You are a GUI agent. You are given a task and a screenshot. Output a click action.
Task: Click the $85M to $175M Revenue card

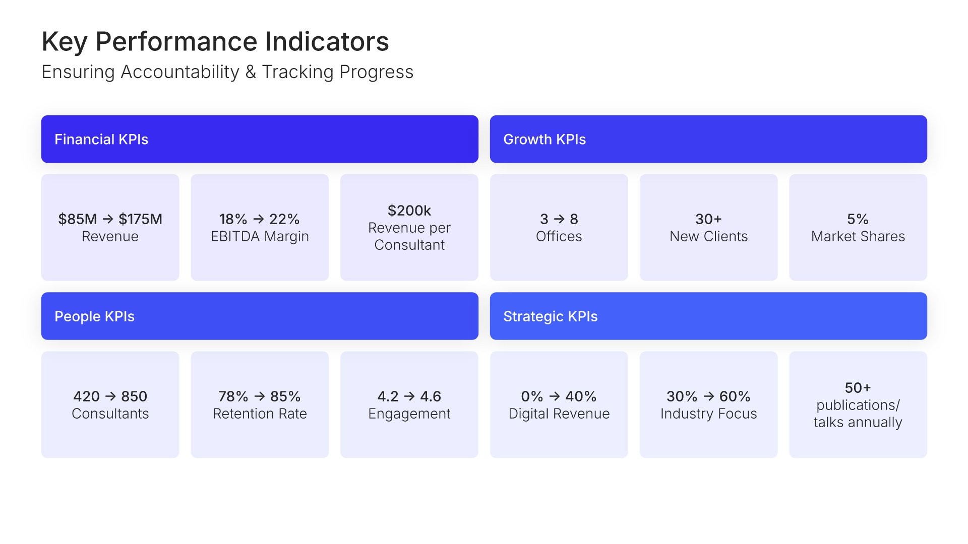[110, 228]
